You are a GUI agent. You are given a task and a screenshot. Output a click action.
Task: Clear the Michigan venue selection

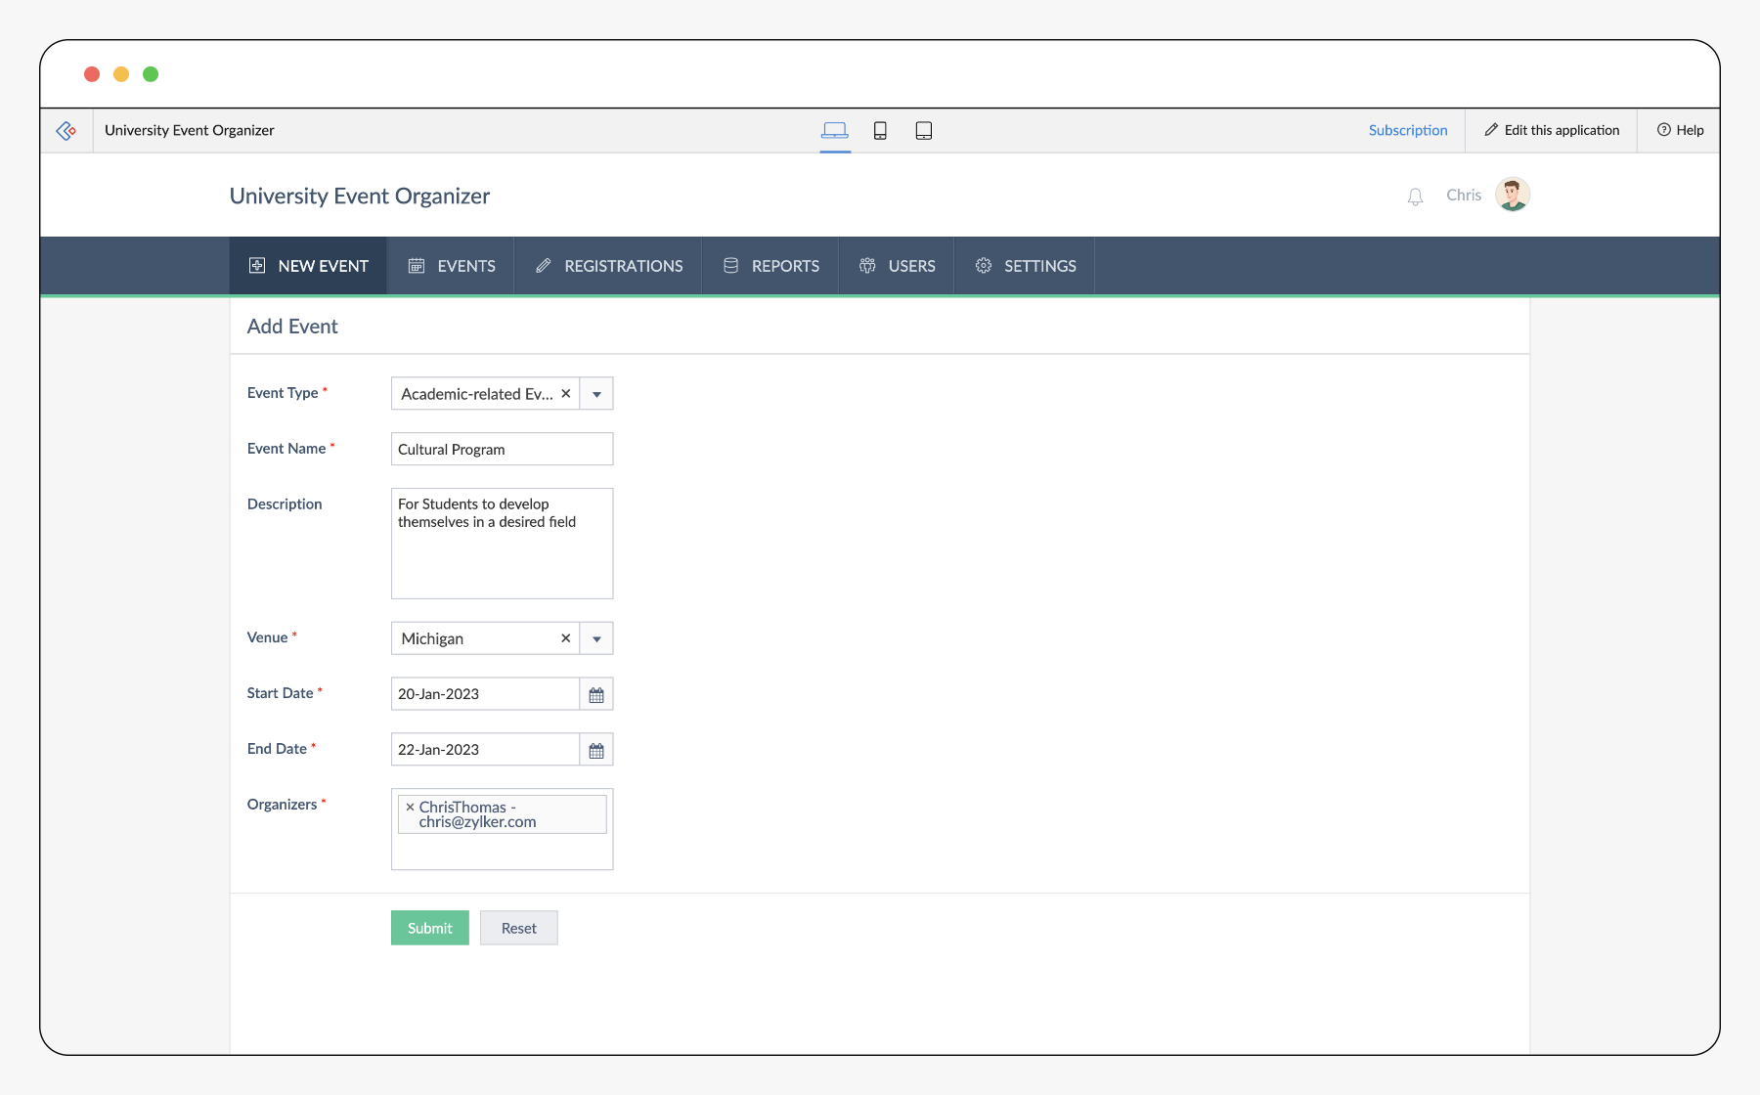(x=565, y=638)
